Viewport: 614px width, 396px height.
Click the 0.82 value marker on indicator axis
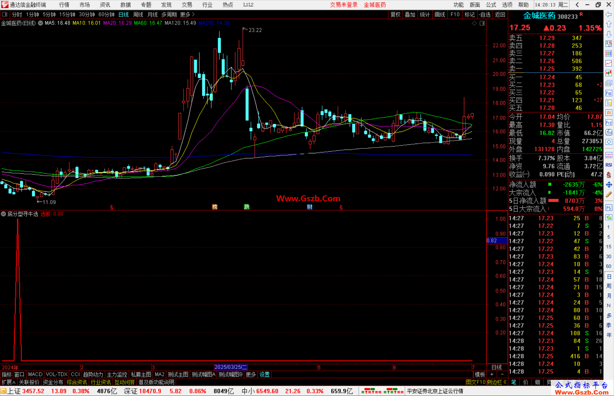tap(497, 241)
